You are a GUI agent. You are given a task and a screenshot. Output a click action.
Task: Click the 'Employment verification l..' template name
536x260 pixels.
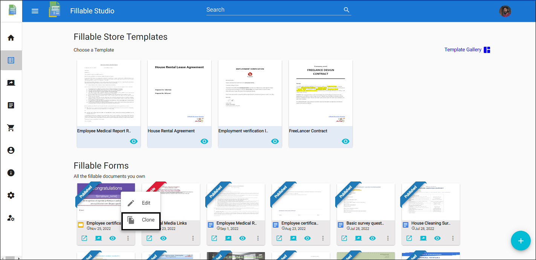[x=243, y=131]
